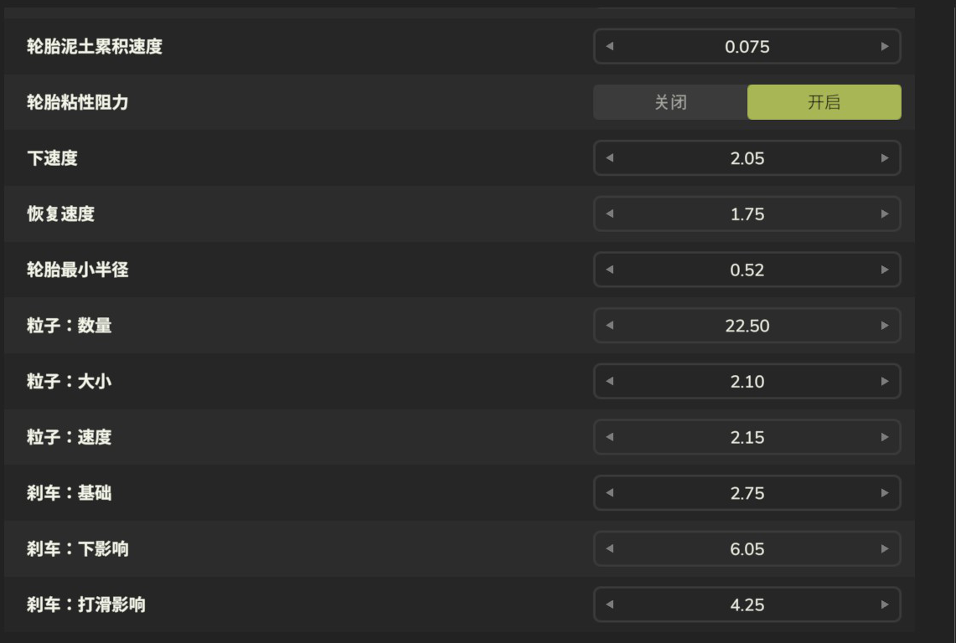Raise 粒子：数量 with the right arrow

(884, 326)
